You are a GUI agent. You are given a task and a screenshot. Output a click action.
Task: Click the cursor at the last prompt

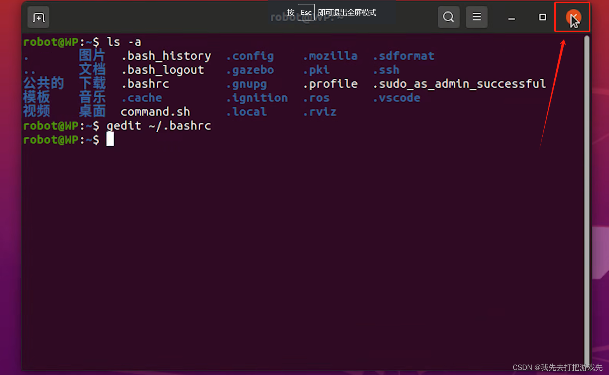pos(110,139)
